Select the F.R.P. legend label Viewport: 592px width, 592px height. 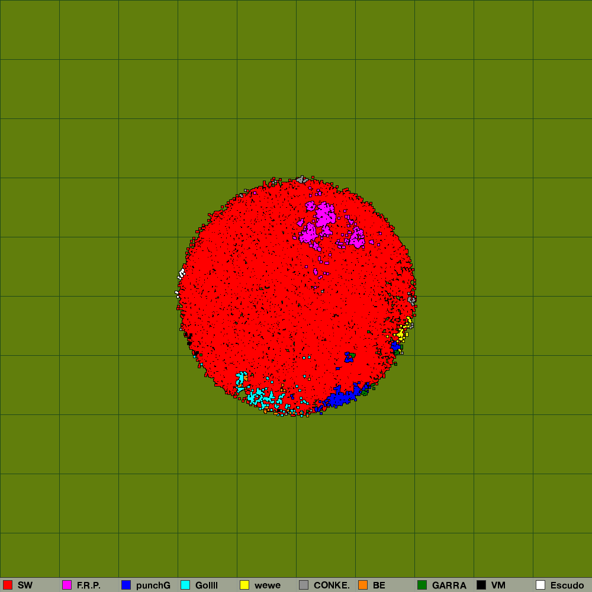89,585
